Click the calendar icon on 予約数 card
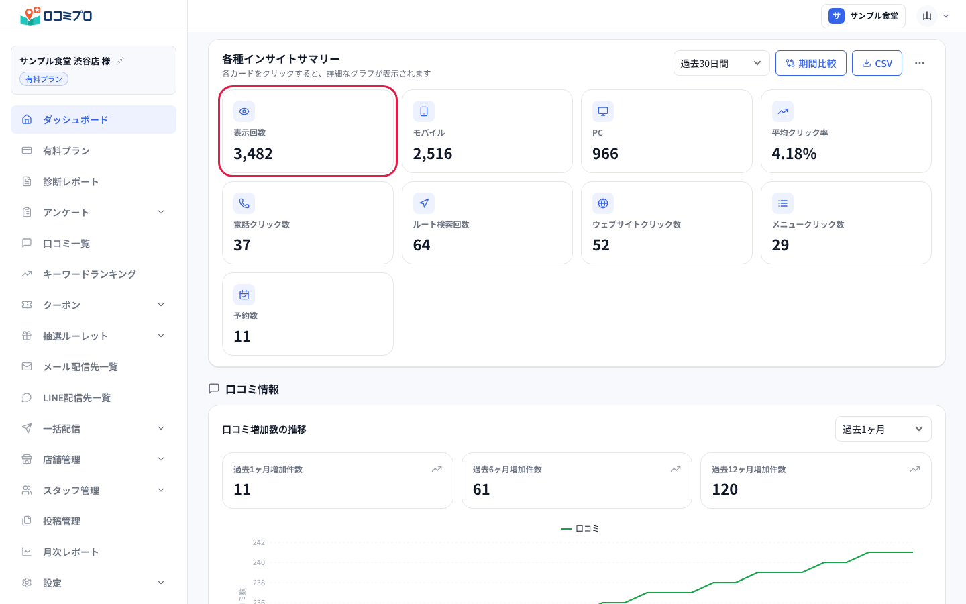Image resolution: width=966 pixels, height=604 pixels. pos(244,295)
